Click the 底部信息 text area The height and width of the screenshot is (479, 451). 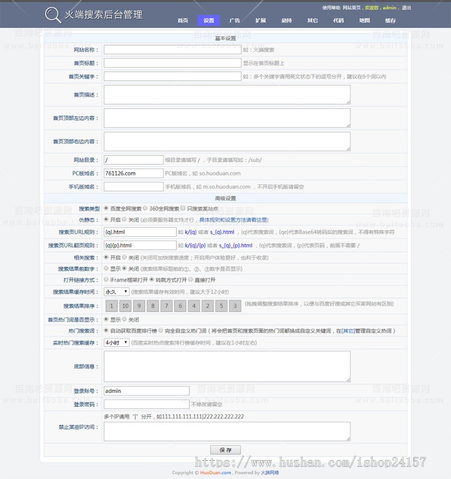click(x=227, y=366)
